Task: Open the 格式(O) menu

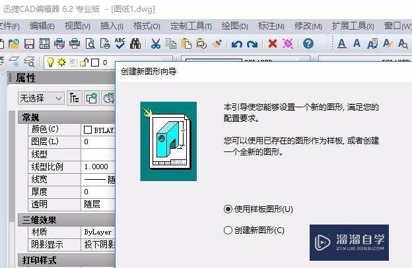Action: [147, 26]
